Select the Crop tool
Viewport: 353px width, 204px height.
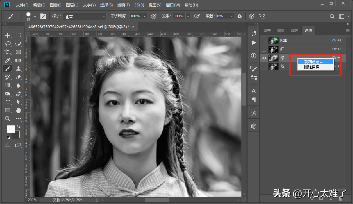coord(8,52)
